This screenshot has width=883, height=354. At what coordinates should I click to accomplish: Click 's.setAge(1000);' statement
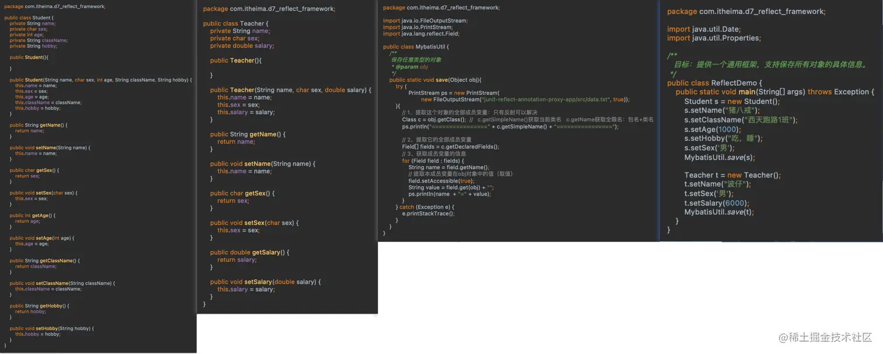point(712,129)
